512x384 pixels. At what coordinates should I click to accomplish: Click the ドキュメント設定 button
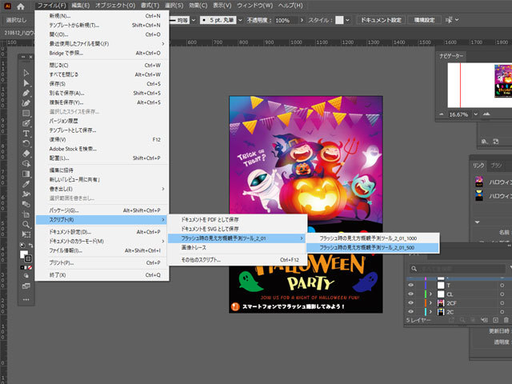tap(381, 20)
